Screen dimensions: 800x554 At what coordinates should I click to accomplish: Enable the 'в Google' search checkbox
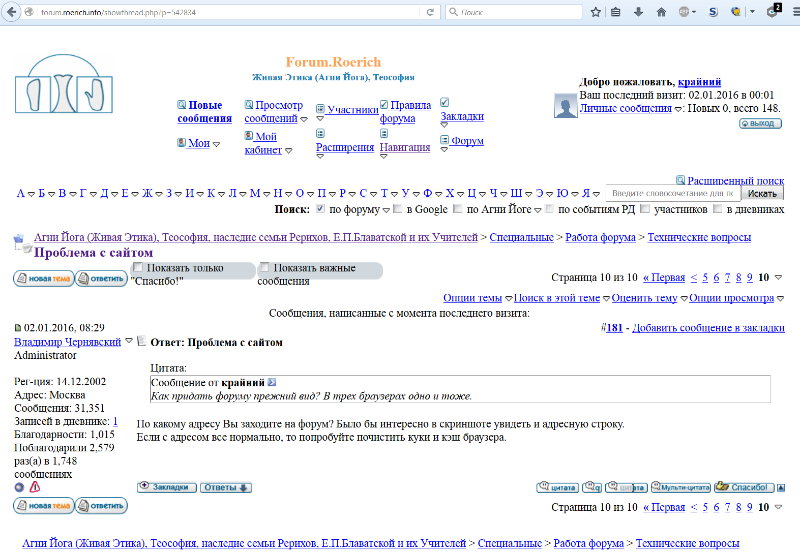tap(398, 208)
